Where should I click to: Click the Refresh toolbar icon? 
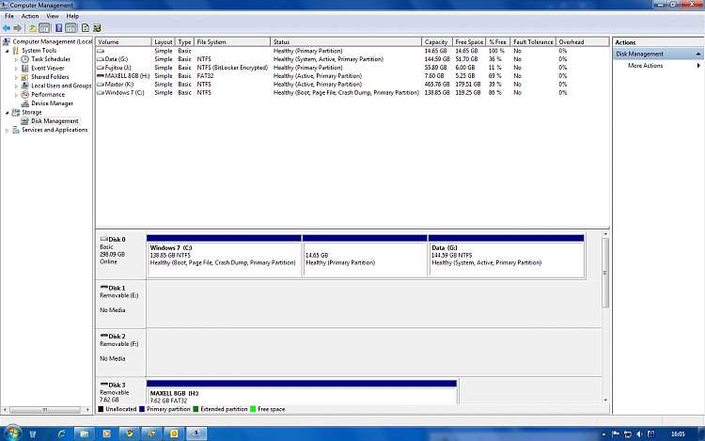pyautogui.click(x=86, y=28)
